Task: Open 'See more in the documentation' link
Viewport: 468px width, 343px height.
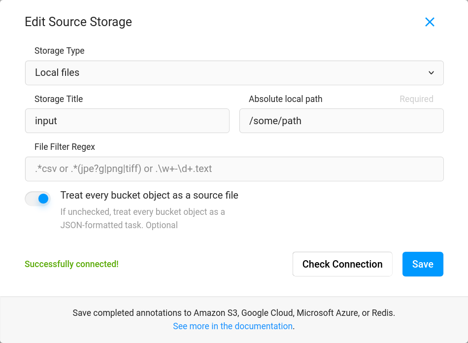Action: [233, 326]
